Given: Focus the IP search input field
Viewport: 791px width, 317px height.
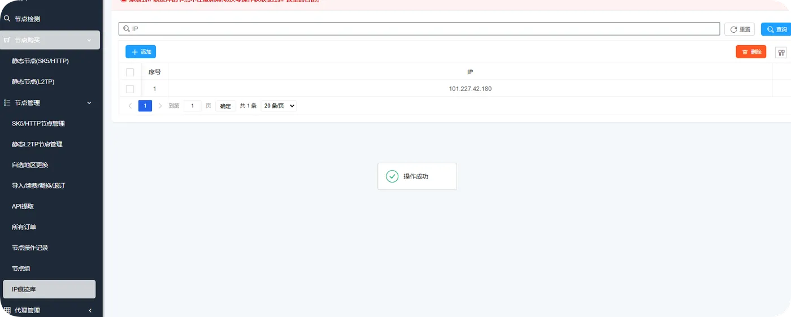Looking at the screenshot, I should coord(419,29).
